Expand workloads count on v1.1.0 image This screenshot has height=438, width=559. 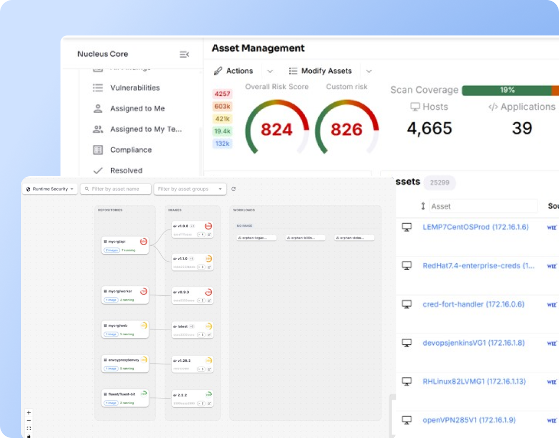coord(201,267)
